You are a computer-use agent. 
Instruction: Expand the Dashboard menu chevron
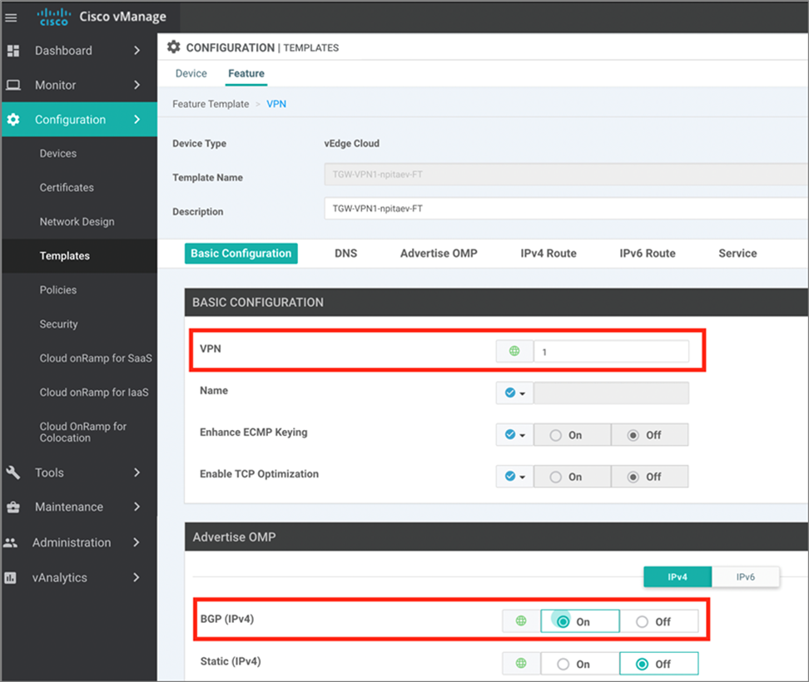click(x=136, y=51)
